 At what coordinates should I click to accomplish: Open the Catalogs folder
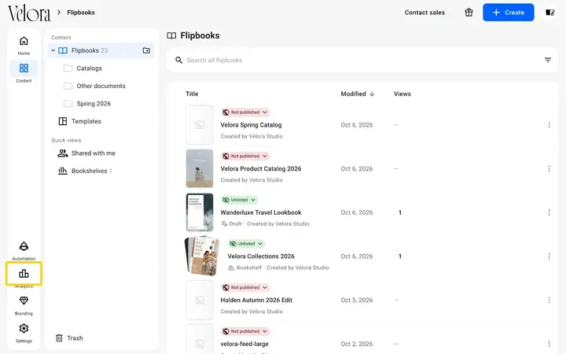(x=89, y=68)
